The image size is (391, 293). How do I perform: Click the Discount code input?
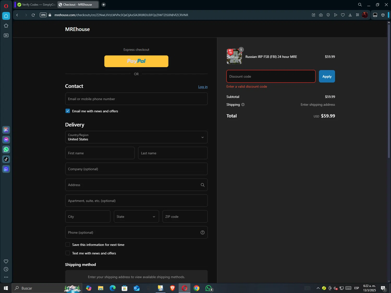click(x=271, y=76)
